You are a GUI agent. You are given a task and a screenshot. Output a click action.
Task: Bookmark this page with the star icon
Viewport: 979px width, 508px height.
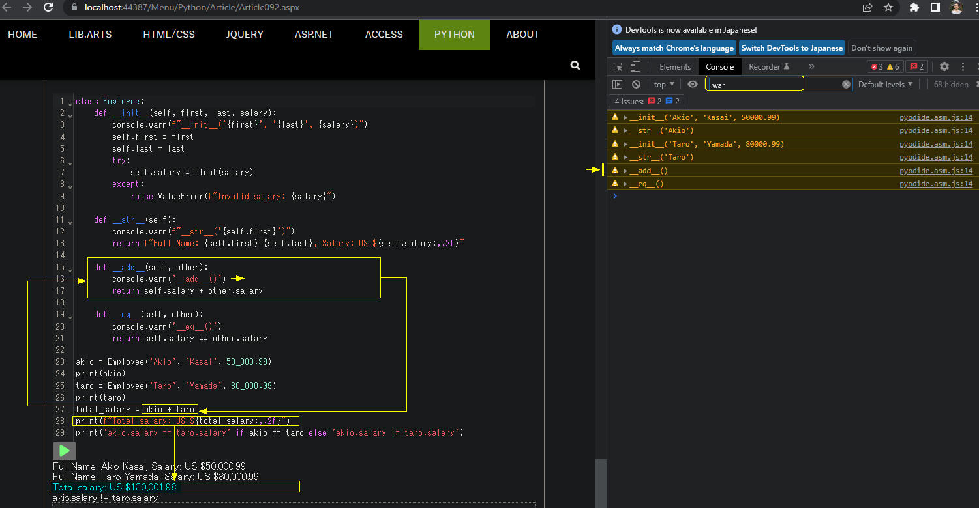coord(888,8)
